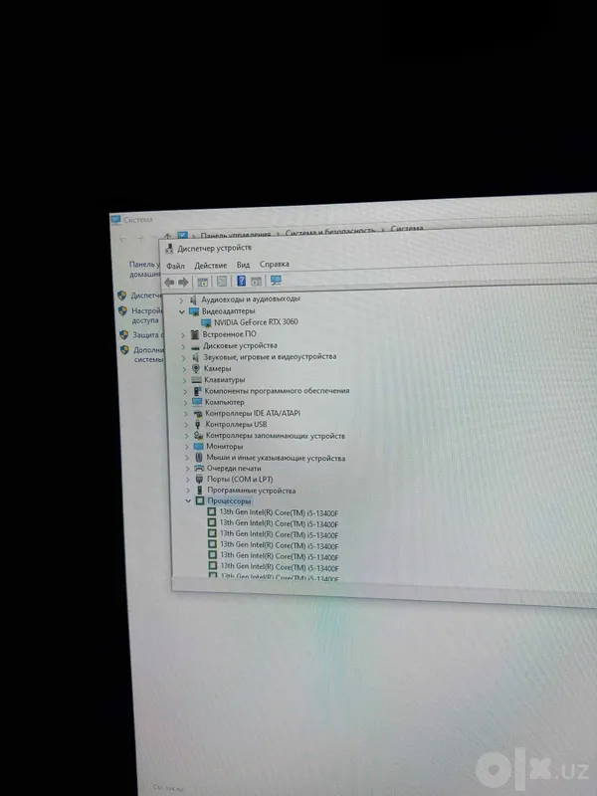597x796 pixels.
Task: Click Панель управления breadcrumb in address bar
Action: (x=236, y=235)
